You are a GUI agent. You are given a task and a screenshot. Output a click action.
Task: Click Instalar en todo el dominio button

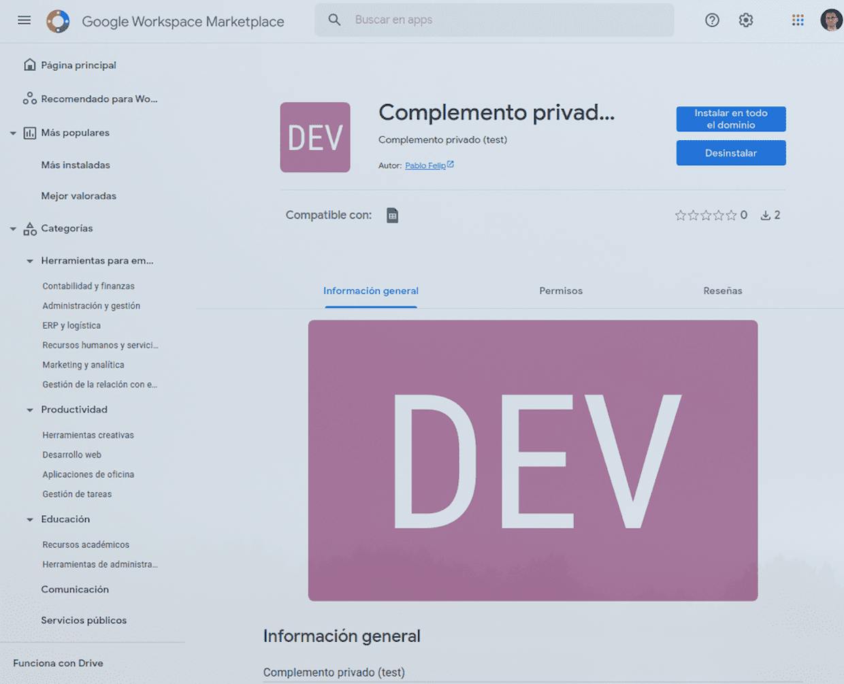tap(731, 119)
